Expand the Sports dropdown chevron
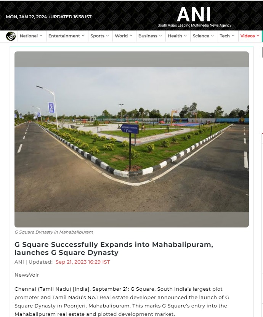Screen dimensions: 263x317 [107, 36]
